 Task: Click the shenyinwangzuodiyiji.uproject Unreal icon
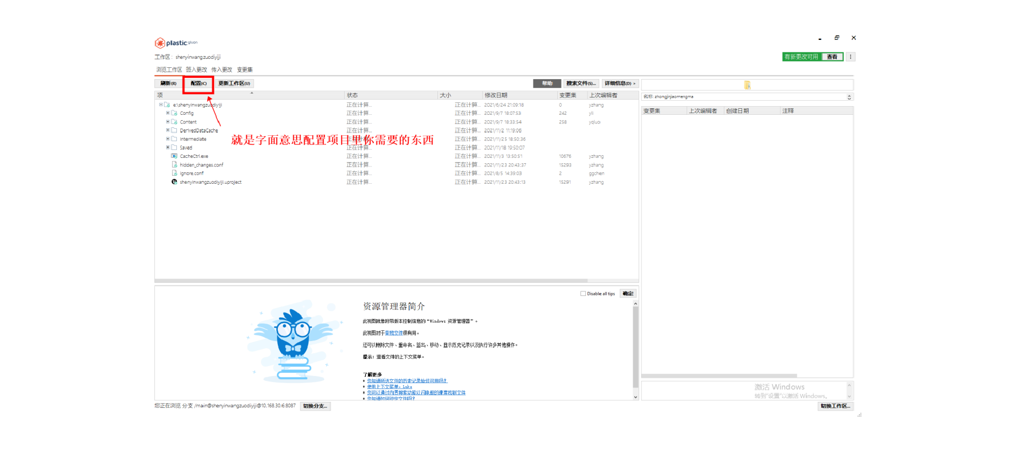pos(174,182)
